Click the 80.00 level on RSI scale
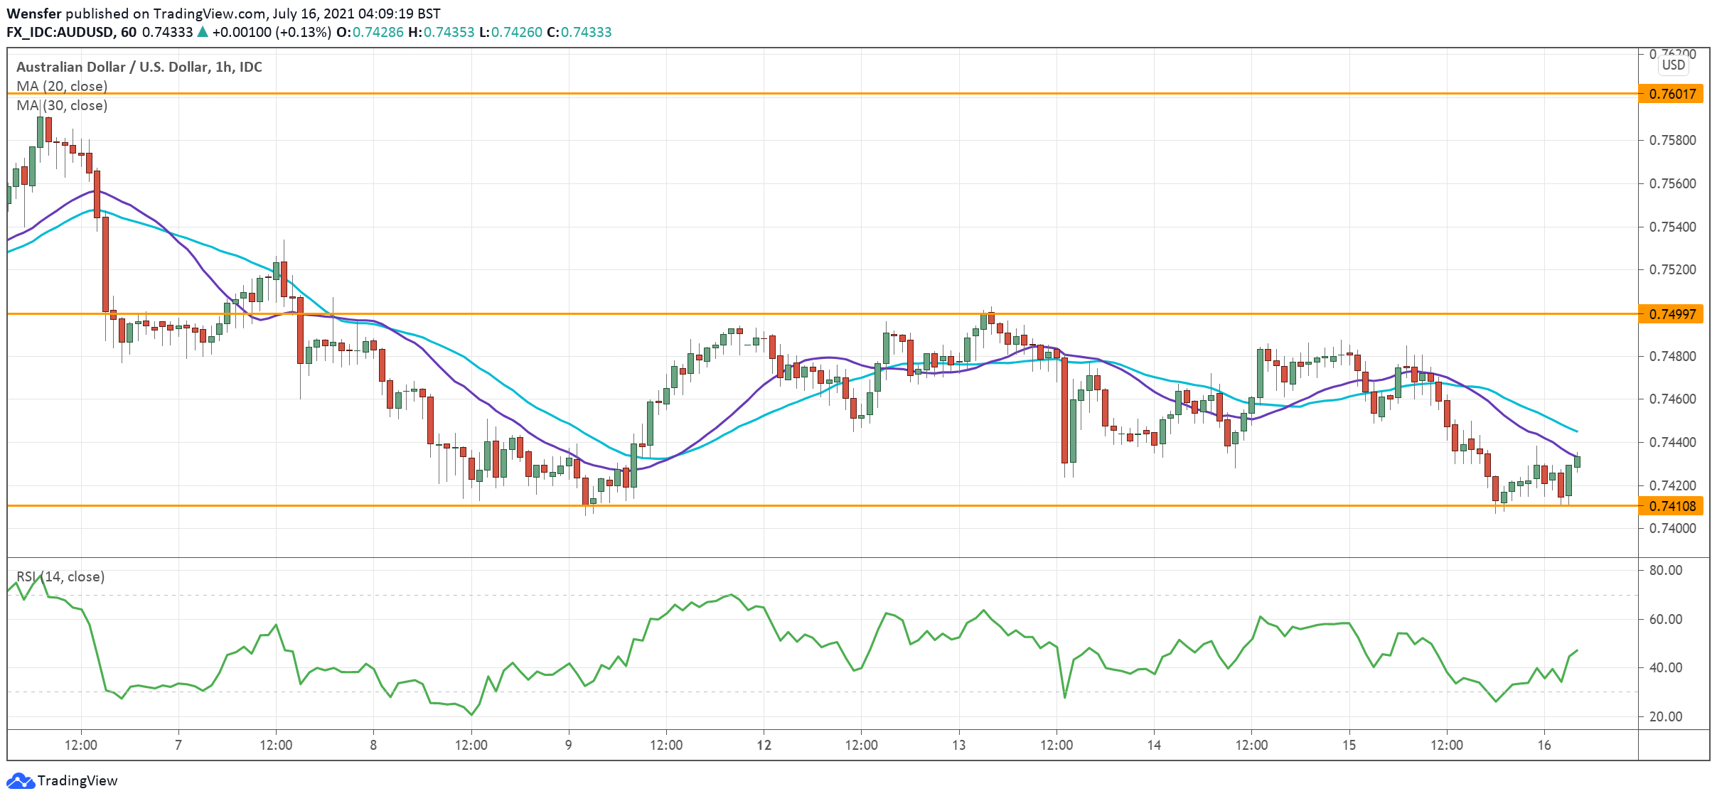The image size is (1717, 801). 1665,570
